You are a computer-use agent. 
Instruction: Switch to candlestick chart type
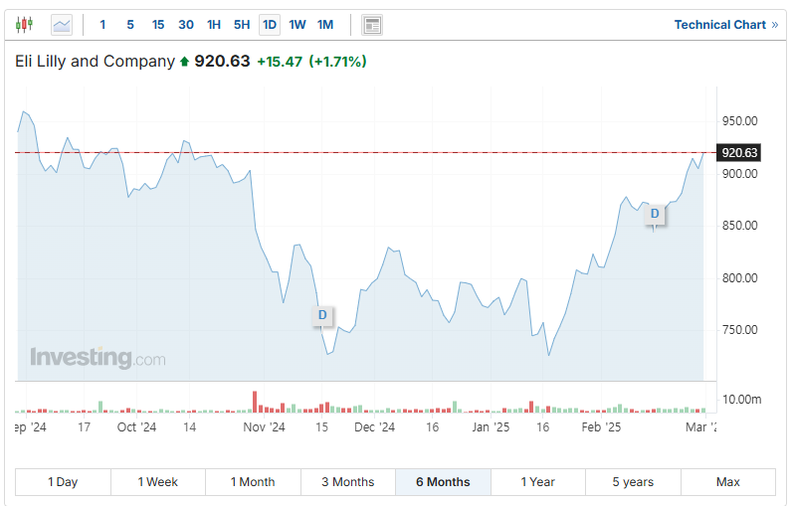tap(24, 24)
